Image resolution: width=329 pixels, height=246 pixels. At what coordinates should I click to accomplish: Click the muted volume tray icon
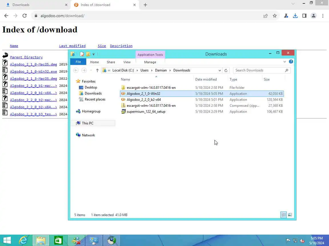[302, 241]
